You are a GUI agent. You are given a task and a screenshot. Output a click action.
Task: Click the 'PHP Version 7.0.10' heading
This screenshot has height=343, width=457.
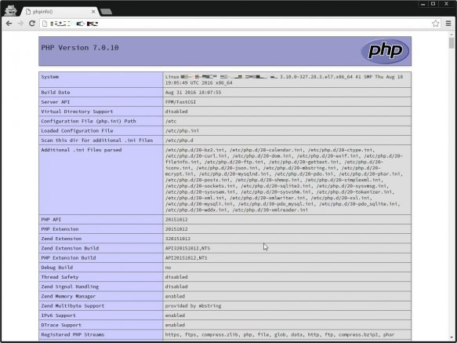pyautogui.click(x=80, y=48)
